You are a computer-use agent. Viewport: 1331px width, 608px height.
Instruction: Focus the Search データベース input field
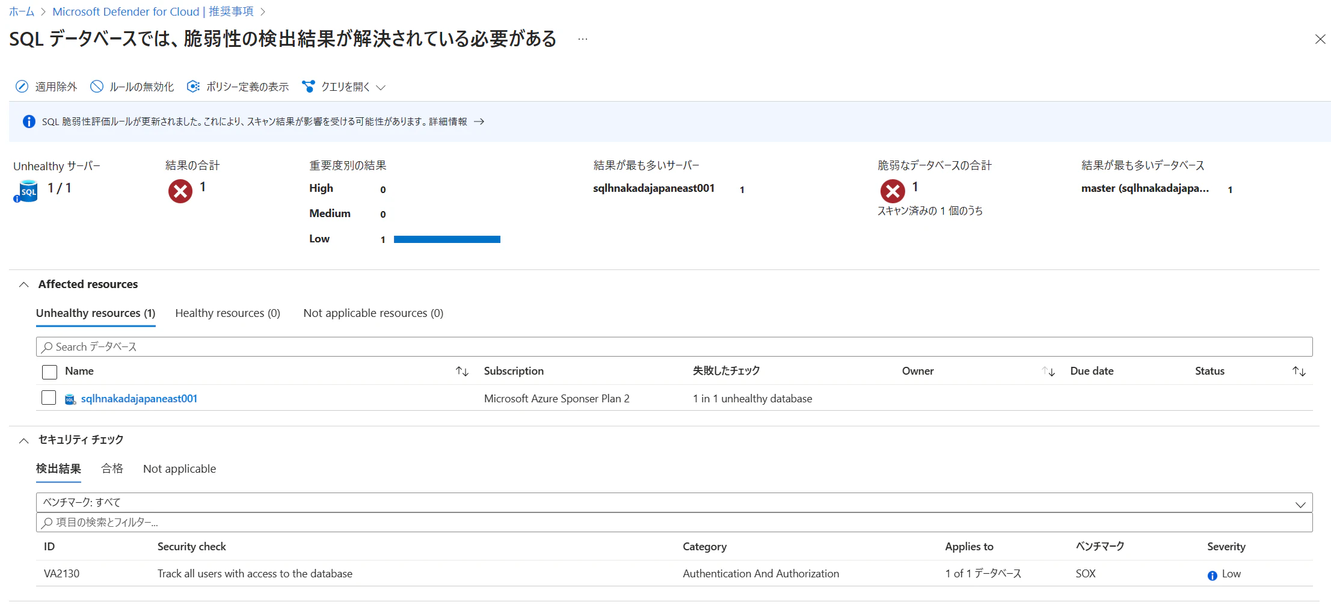pyautogui.click(x=674, y=347)
